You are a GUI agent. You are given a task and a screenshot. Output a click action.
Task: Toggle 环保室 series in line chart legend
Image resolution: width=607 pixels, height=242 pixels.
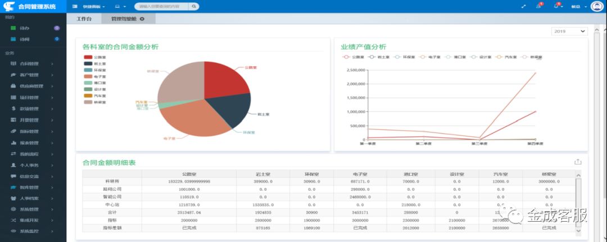[404, 57]
